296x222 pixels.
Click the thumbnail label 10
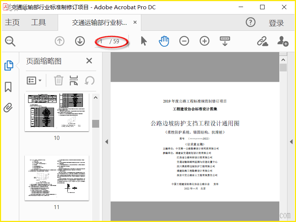57,138
